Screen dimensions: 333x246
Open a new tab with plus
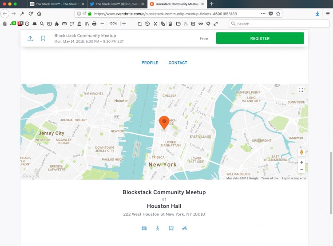click(x=211, y=4)
